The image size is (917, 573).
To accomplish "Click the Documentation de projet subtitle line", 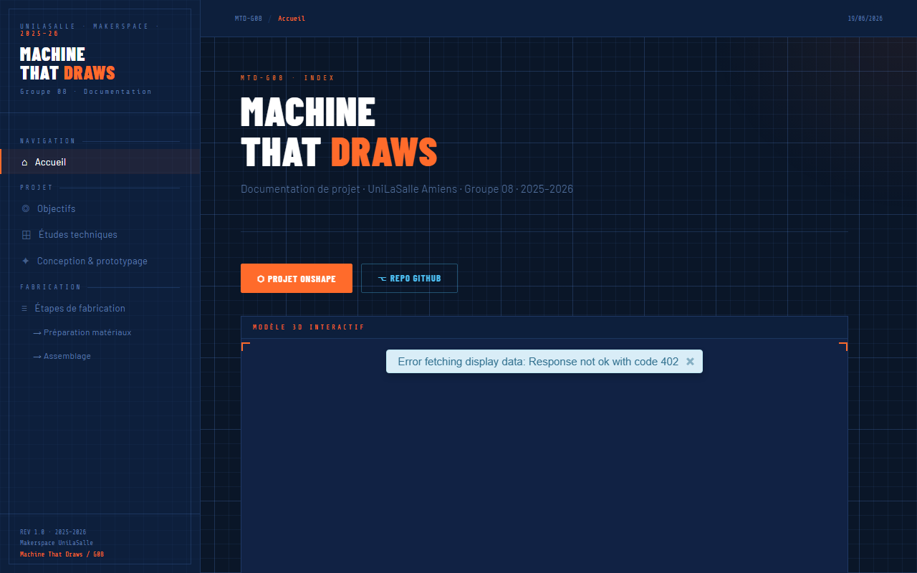I will click(x=407, y=189).
